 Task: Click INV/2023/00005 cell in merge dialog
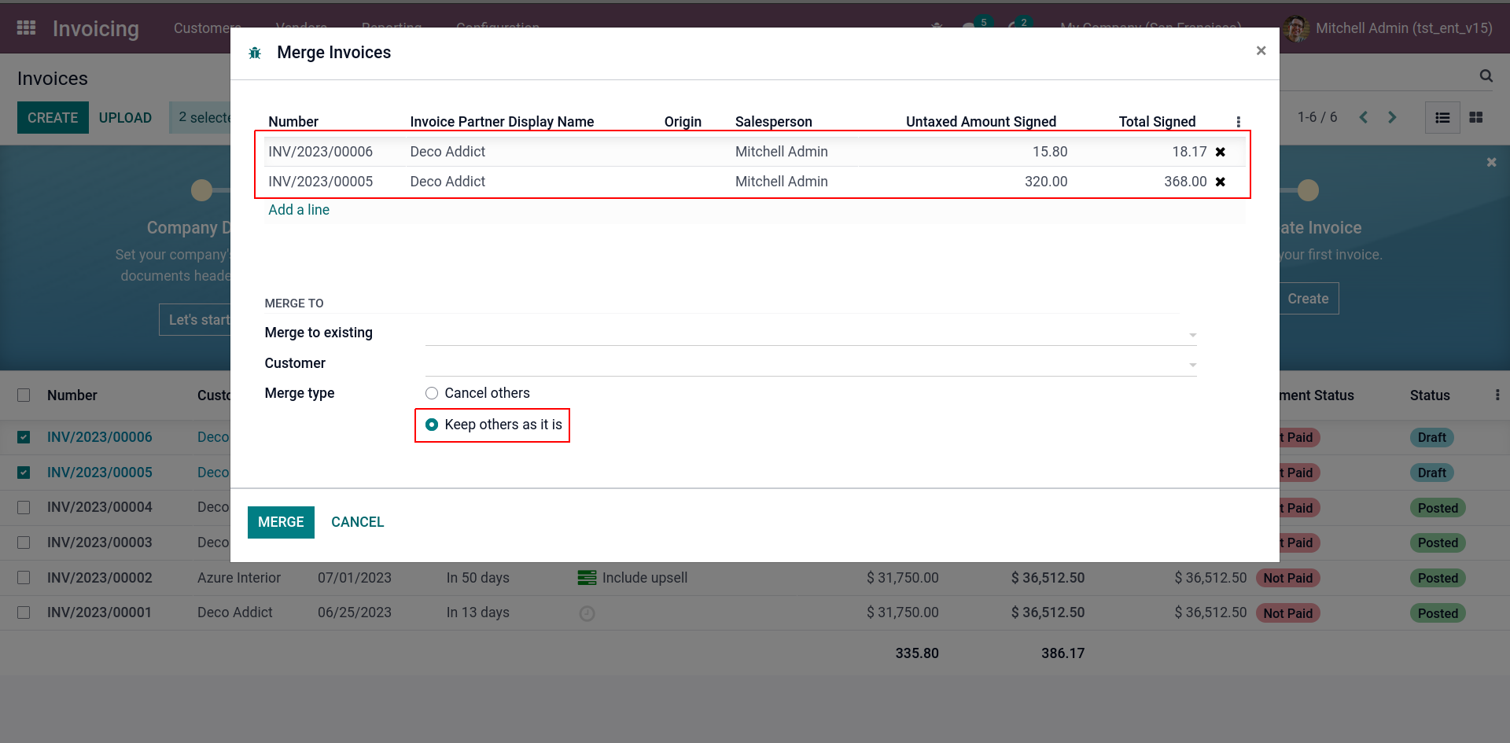click(x=320, y=182)
